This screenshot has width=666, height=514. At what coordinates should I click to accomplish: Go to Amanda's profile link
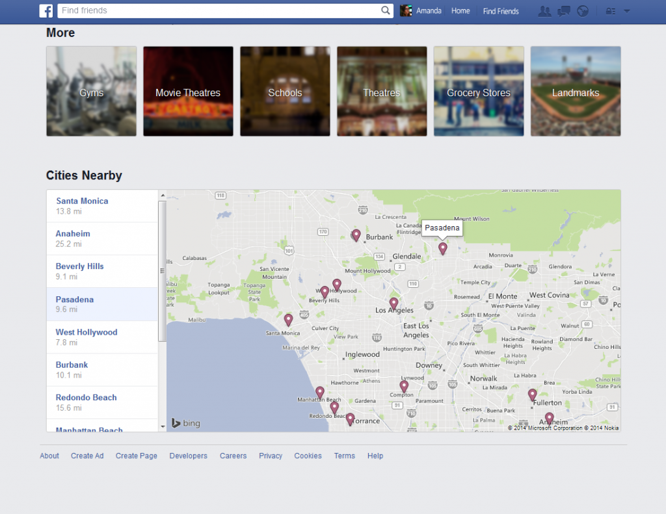(429, 10)
